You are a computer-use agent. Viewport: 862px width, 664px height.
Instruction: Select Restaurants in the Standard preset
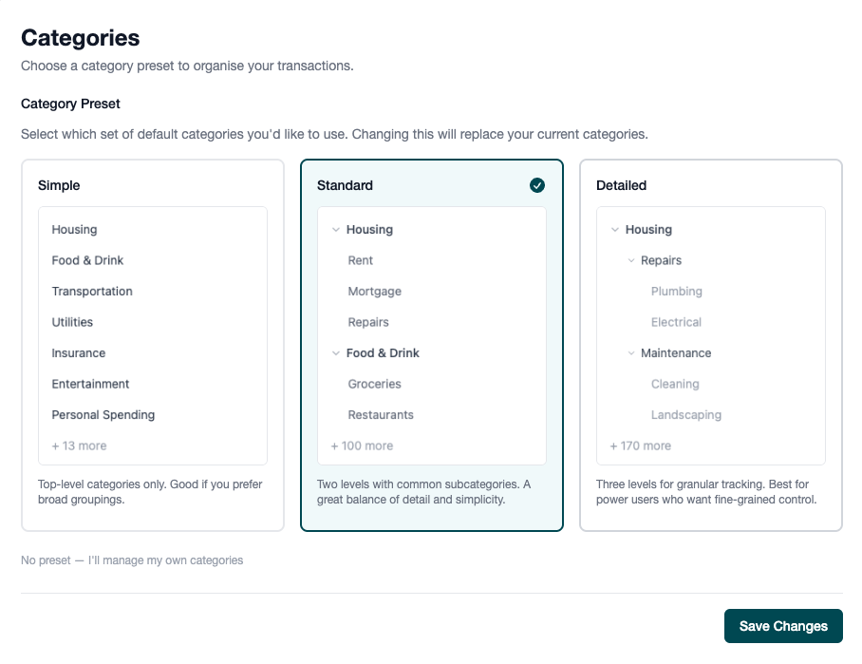380,414
